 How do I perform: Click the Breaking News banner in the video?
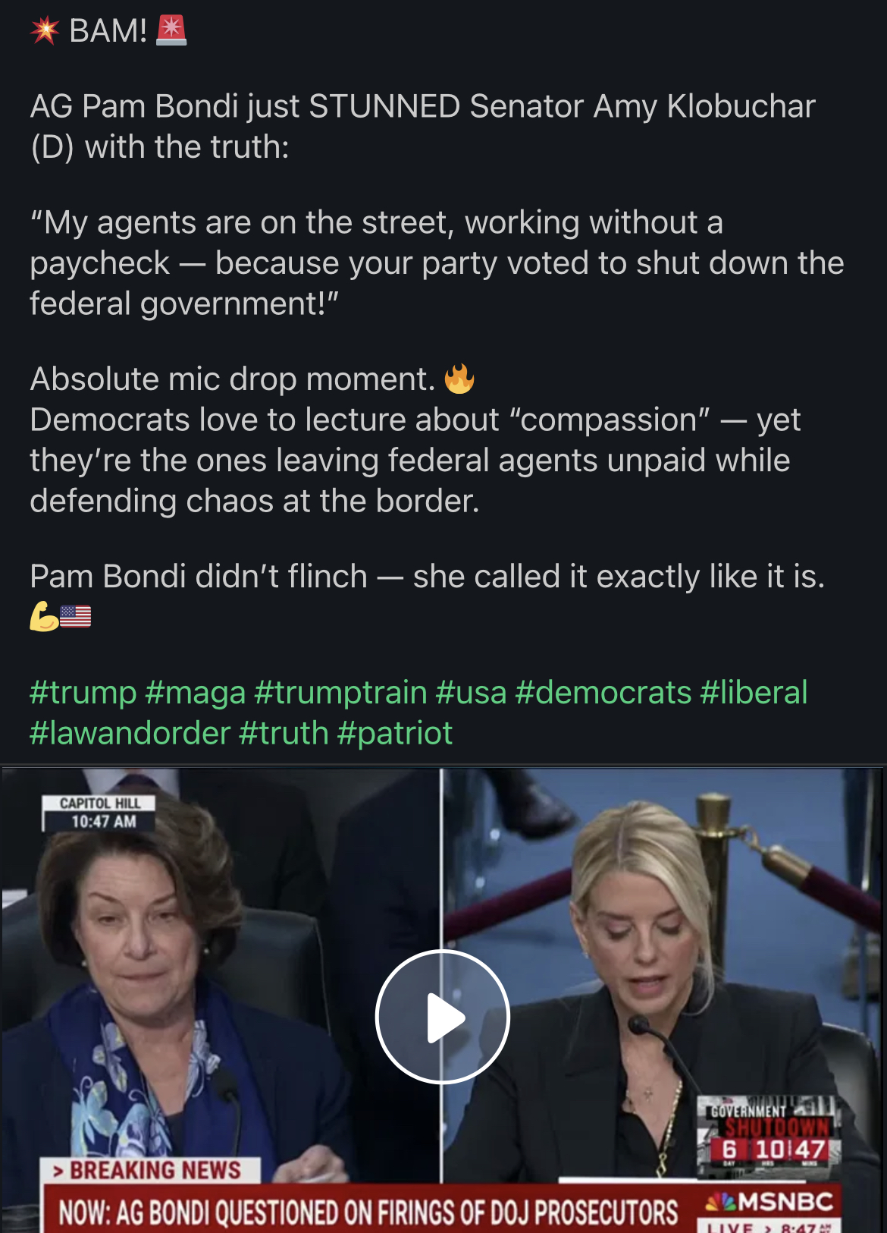[x=149, y=1171]
